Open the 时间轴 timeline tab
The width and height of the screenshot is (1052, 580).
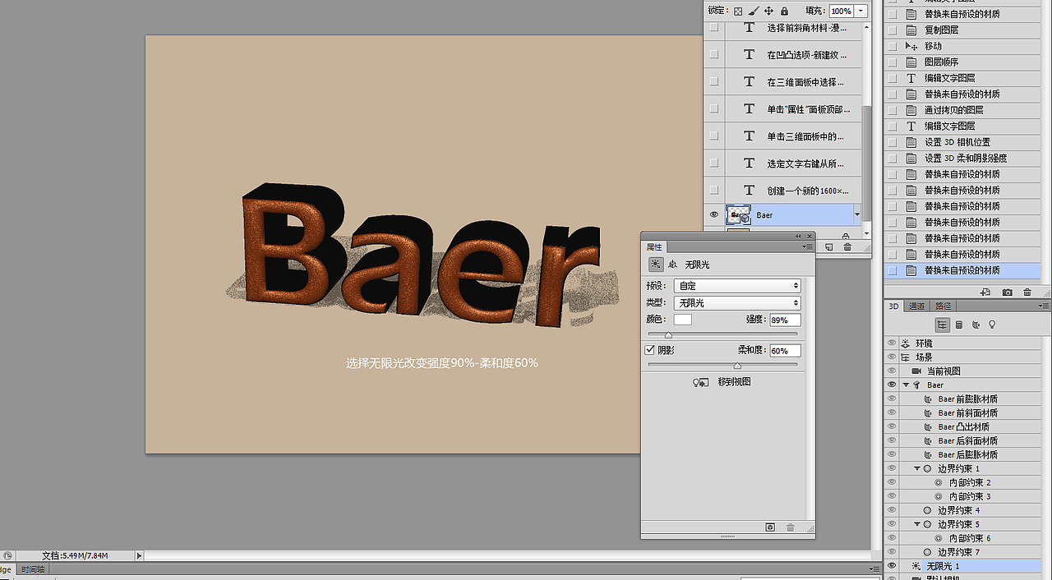(x=34, y=569)
